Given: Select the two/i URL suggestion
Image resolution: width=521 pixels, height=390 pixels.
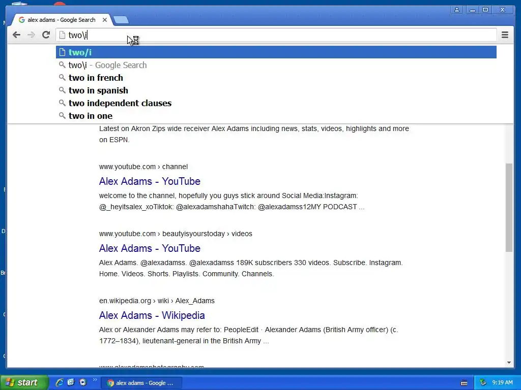Looking at the screenshot, I should 276,52.
